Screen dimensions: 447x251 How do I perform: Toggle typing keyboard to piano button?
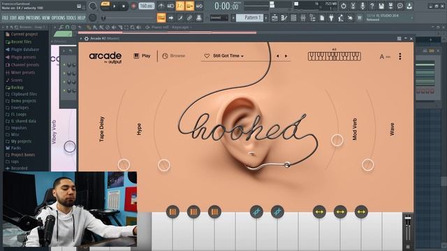coord(161,18)
